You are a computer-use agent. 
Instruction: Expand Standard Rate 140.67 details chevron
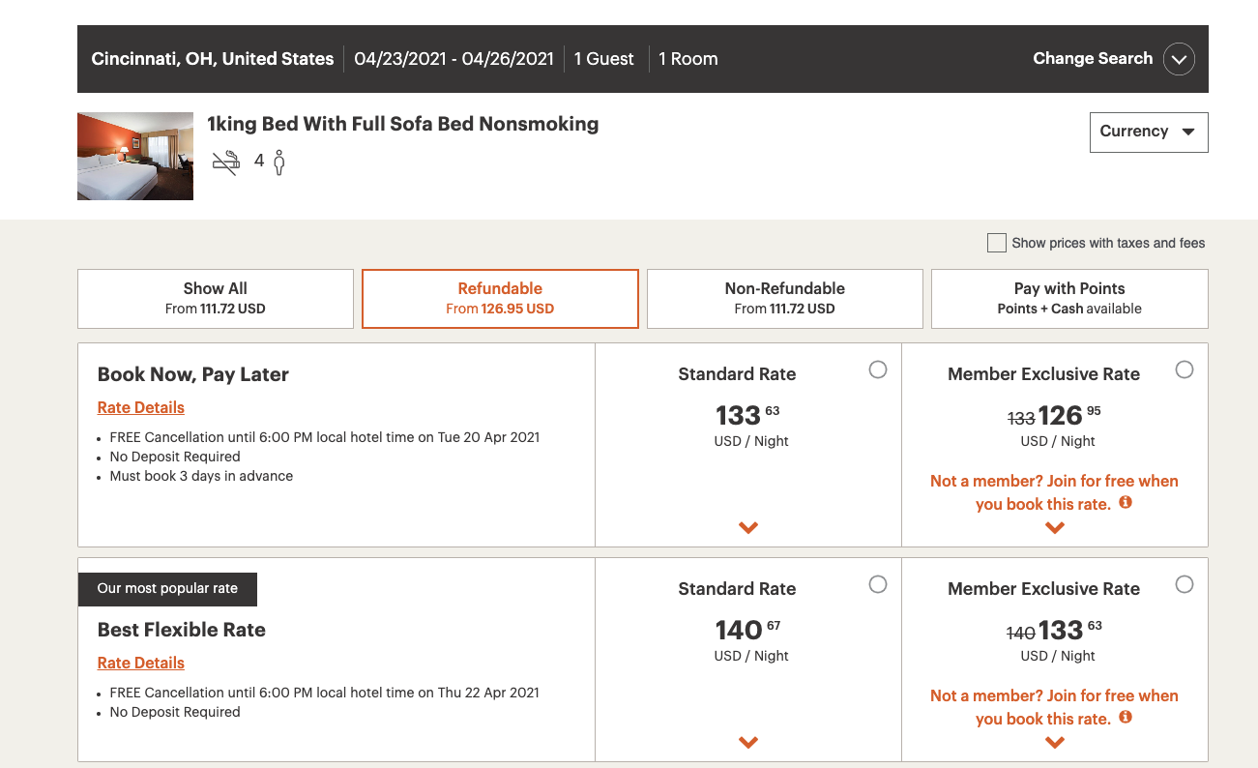point(748,743)
